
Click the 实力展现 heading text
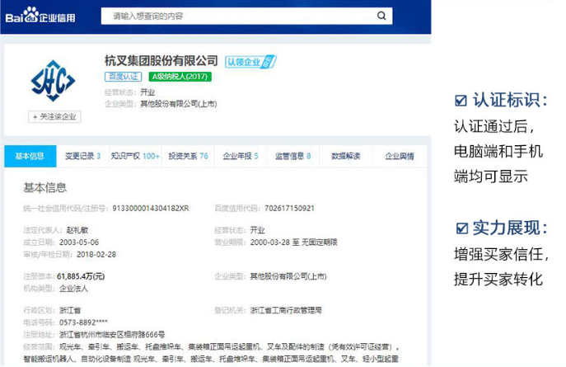pyautogui.click(x=509, y=228)
